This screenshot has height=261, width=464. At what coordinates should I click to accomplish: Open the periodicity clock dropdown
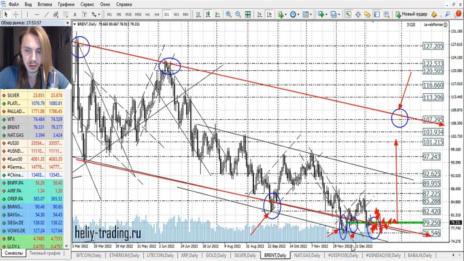coord(294,14)
